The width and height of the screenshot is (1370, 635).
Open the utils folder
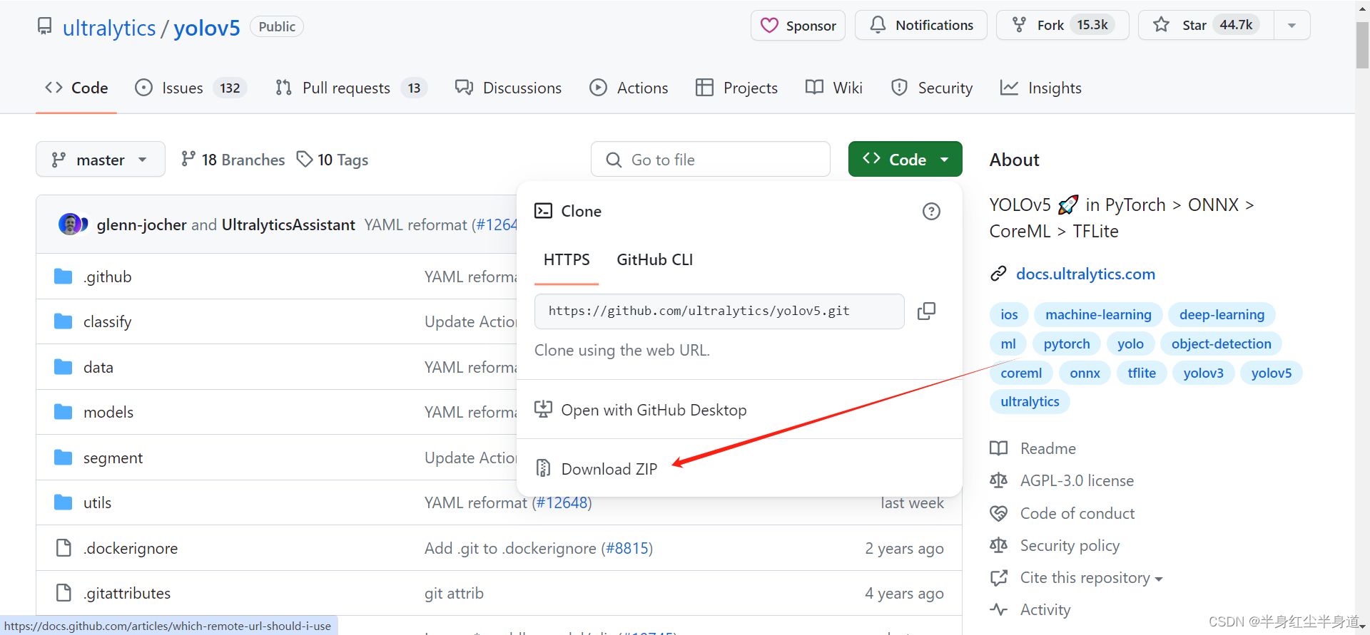tap(97, 502)
